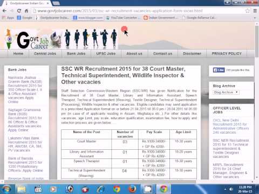Open Internet Explorer from the taskbar

[x=101, y=189]
